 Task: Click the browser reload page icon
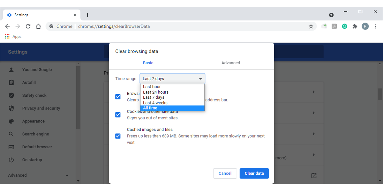click(28, 26)
